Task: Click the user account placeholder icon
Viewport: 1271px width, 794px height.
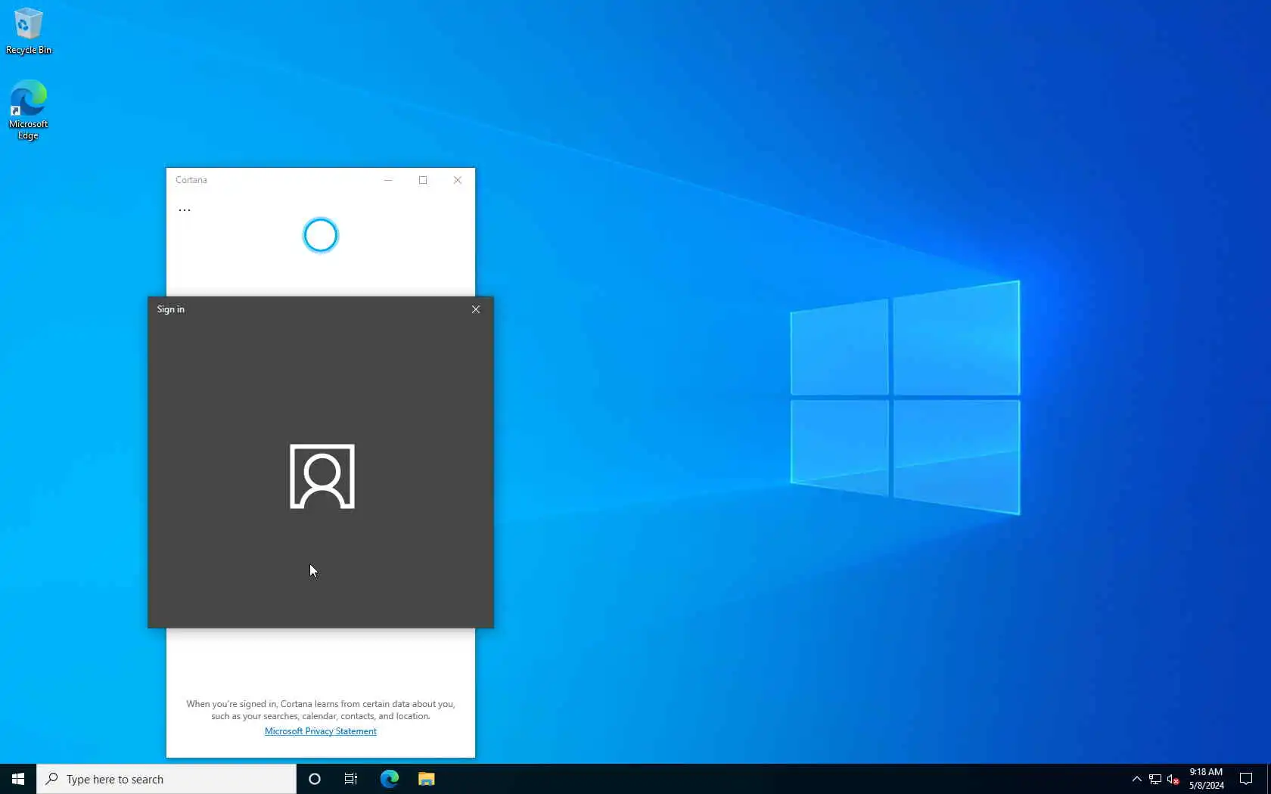Action: [322, 476]
